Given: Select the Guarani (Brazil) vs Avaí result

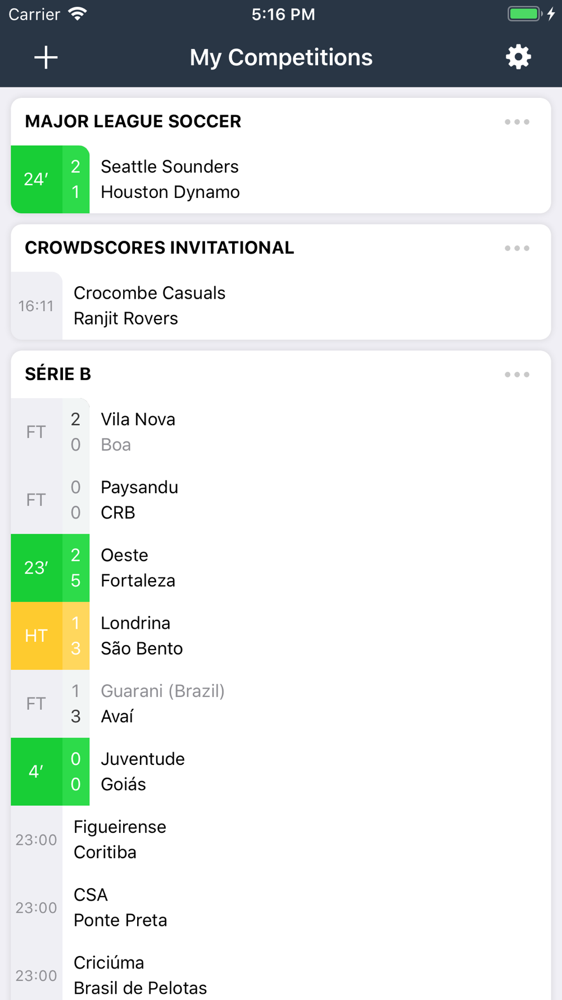Looking at the screenshot, I should [x=281, y=704].
